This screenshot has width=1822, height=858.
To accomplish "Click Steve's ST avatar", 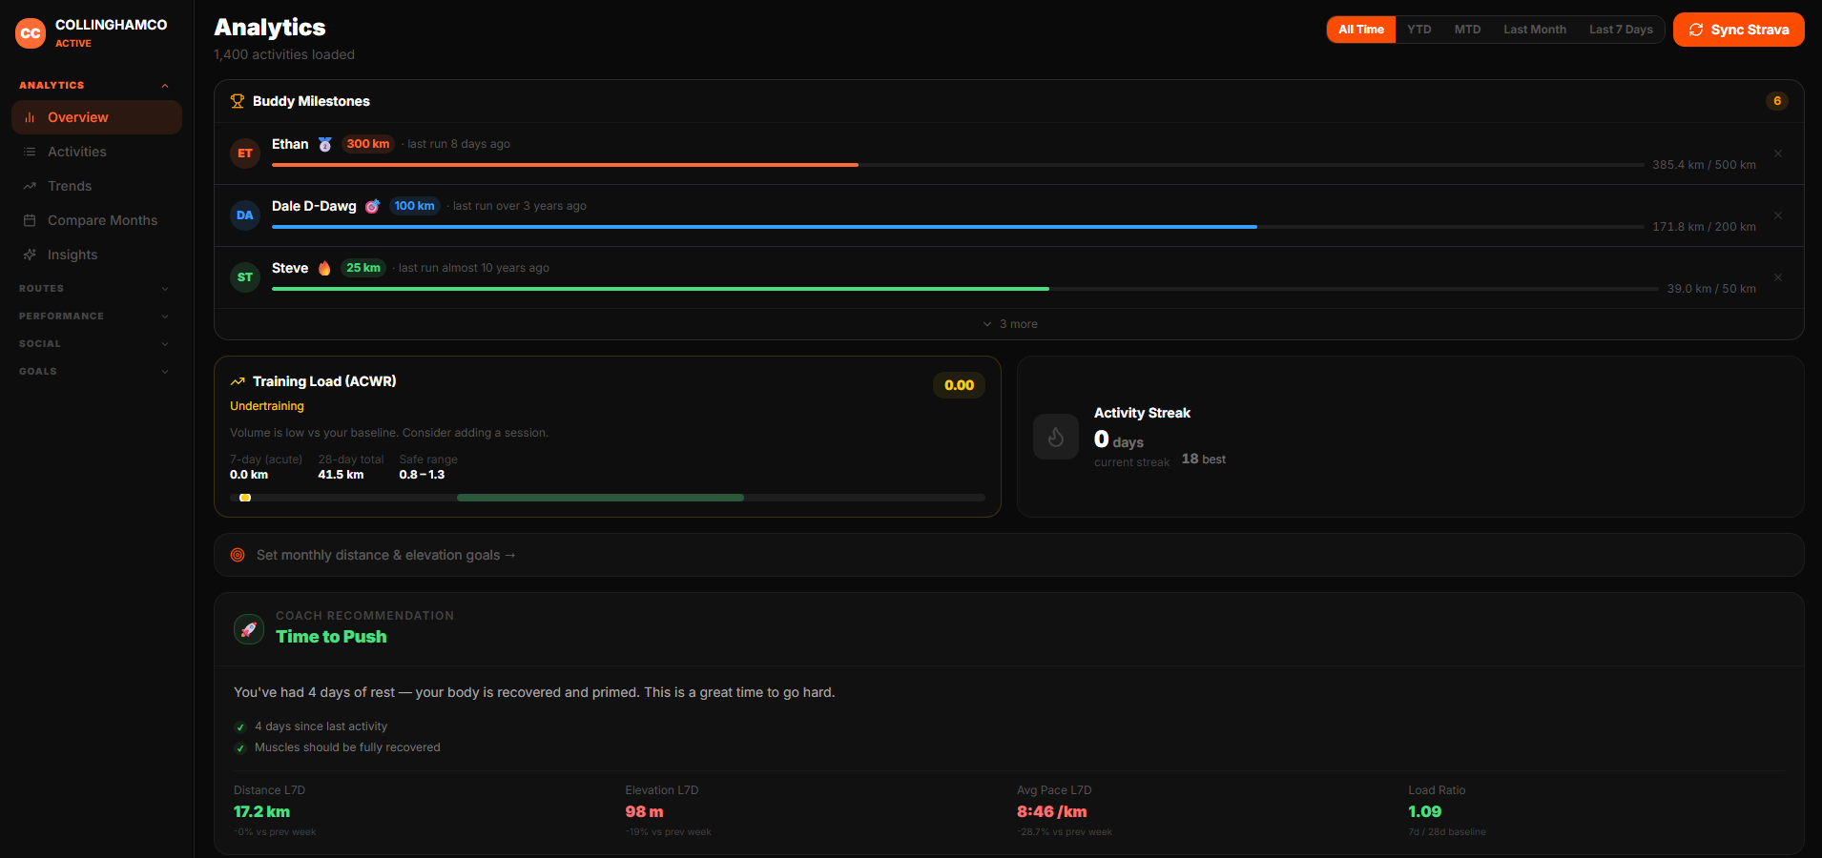I will tap(245, 277).
